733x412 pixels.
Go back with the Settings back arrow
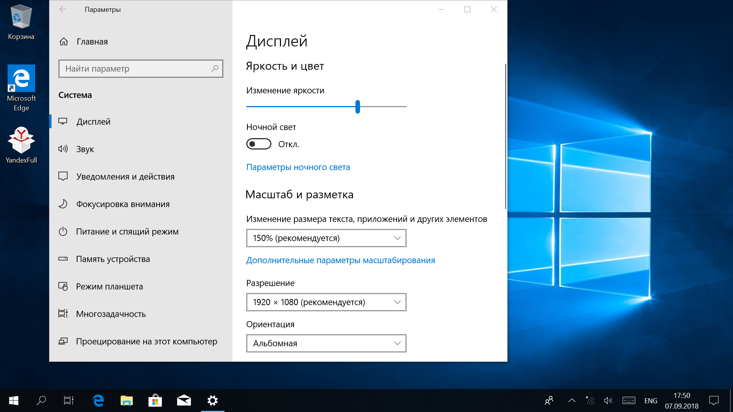click(63, 9)
